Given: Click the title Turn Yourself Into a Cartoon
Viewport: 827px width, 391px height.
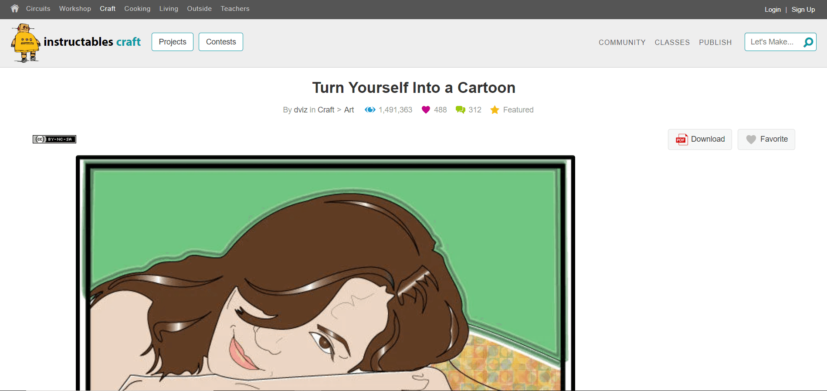Looking at the screenshot, I should (413, 88).
